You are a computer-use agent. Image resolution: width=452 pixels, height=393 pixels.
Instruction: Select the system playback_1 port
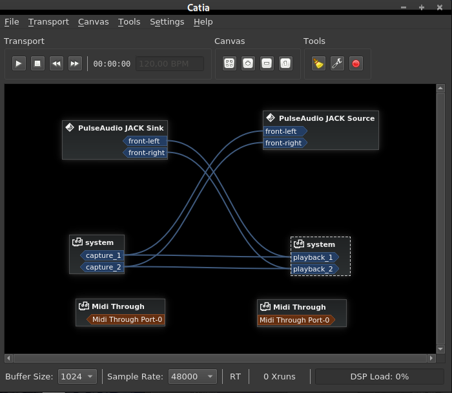pyautogui.click(x=313, y=257)
